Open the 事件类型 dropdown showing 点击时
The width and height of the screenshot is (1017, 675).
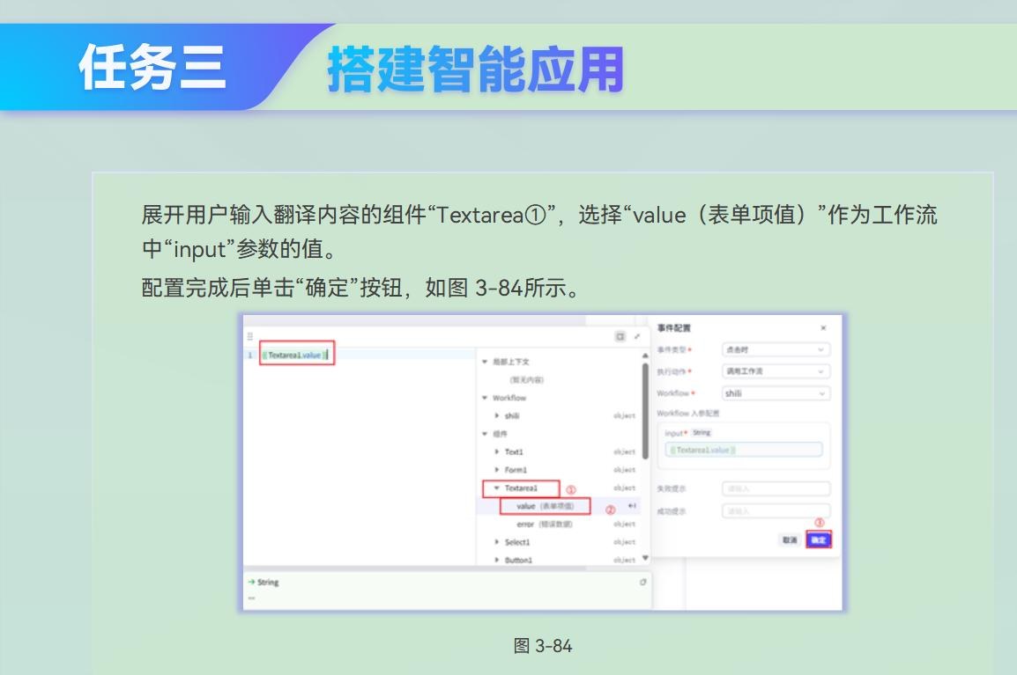[x=776, y=349]
